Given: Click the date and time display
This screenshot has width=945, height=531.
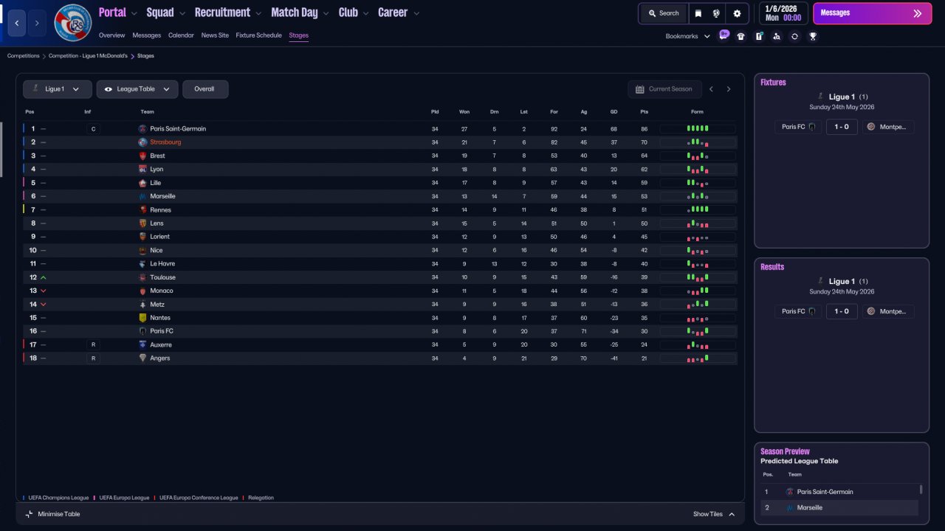Looking at the screenshot, I should click(783, 13).
